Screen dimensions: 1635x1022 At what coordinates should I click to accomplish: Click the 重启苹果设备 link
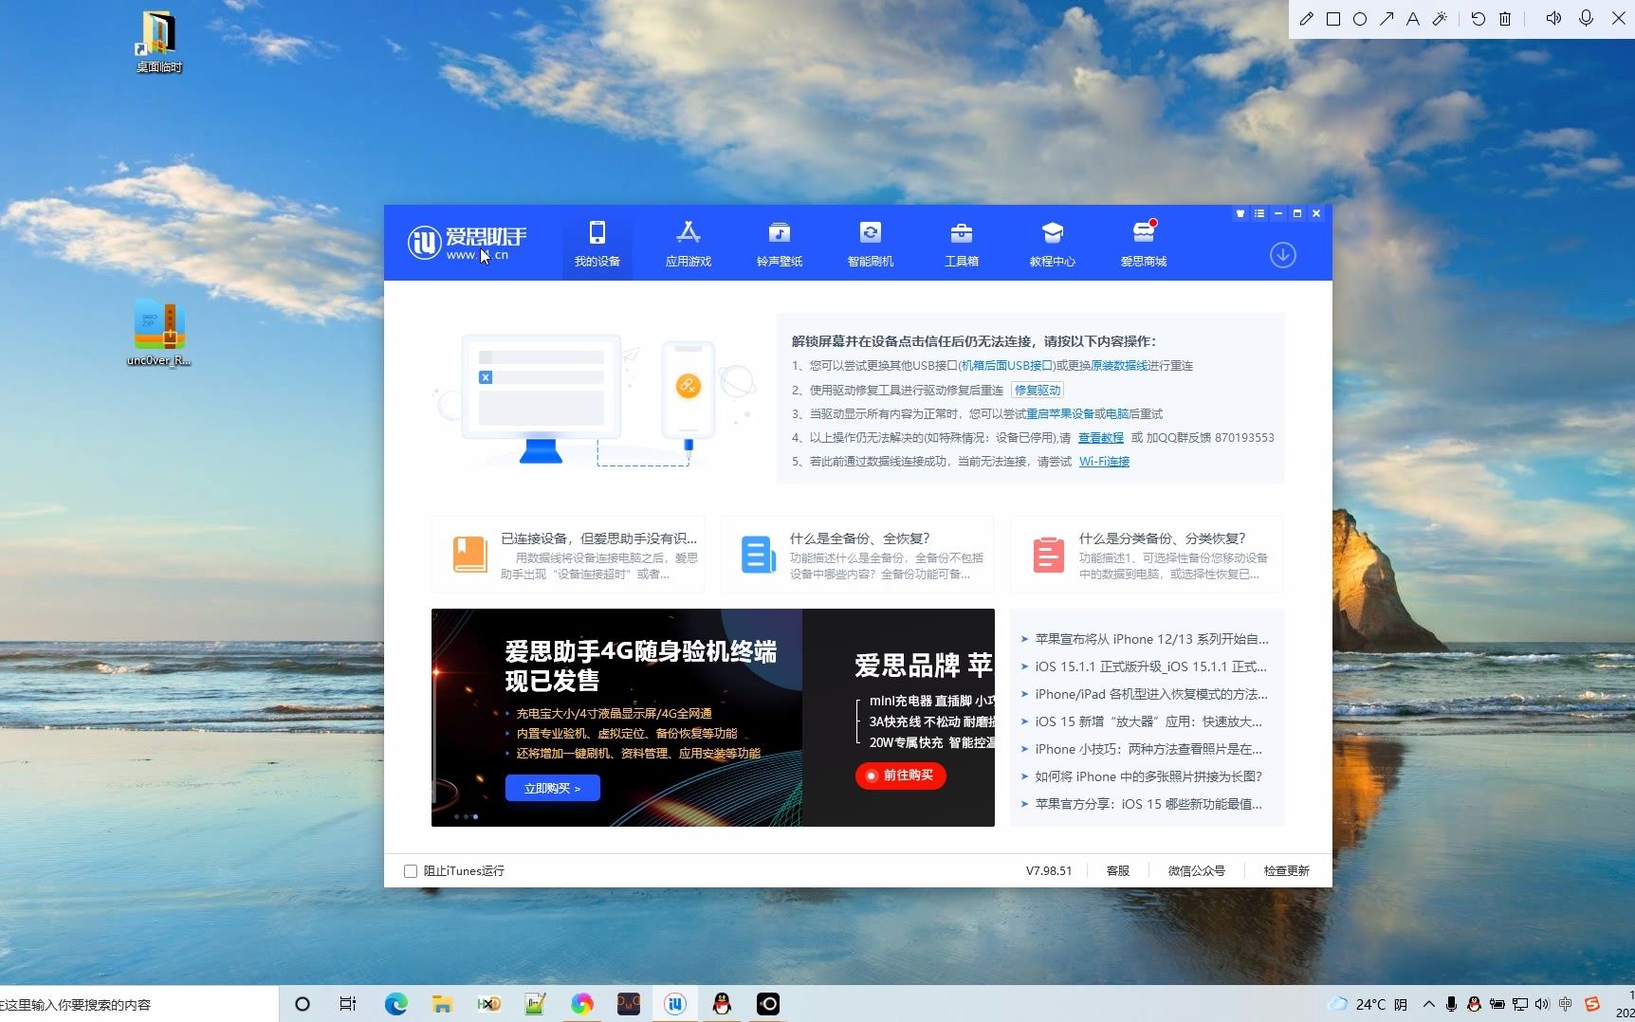tap(1060, 414)
